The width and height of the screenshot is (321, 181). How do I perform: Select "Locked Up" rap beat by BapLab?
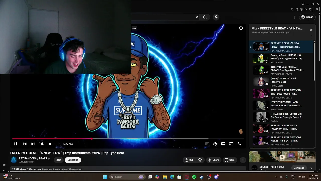pyautogui.click(x=281, y=117)
